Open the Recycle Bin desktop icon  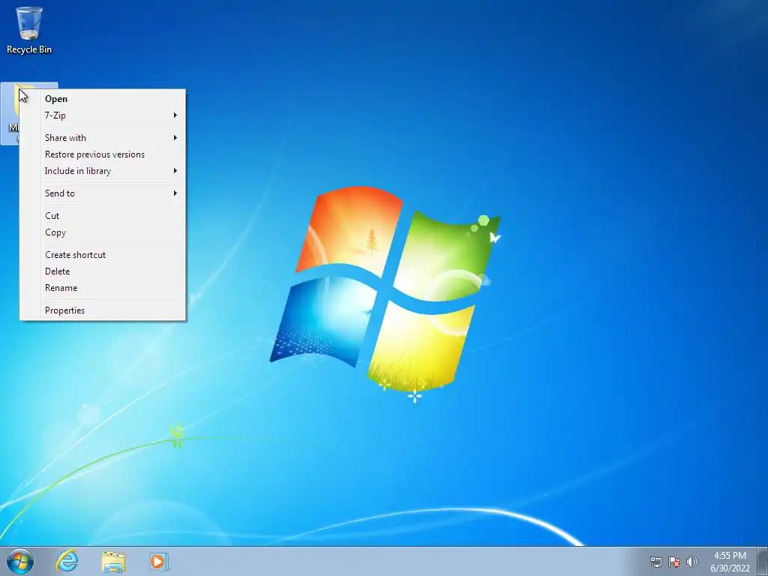tap(29, 30)
